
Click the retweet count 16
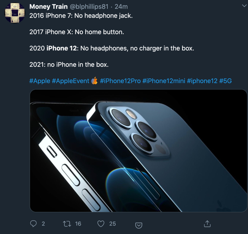[78, 224]
